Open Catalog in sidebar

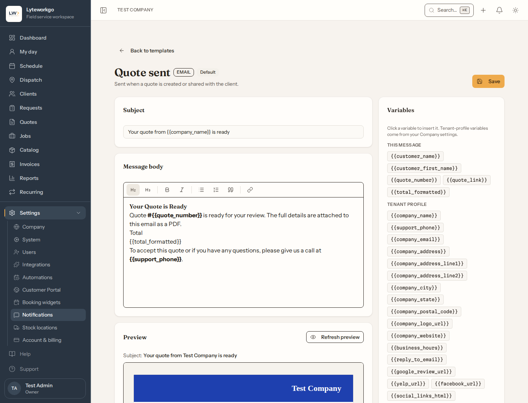(x=45, y=150)
